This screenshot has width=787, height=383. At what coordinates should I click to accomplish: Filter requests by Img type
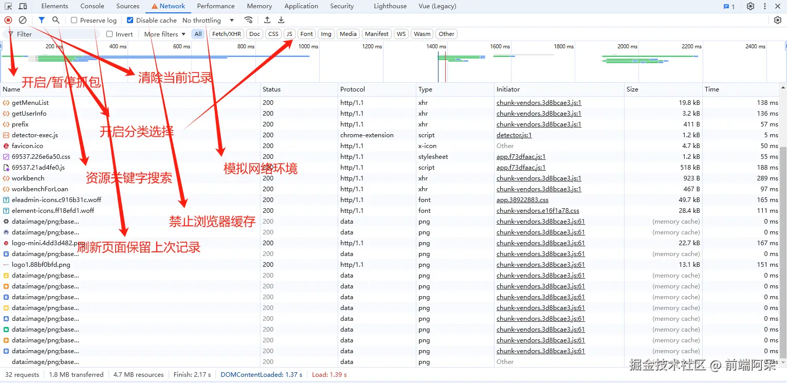tap(326, 34)
